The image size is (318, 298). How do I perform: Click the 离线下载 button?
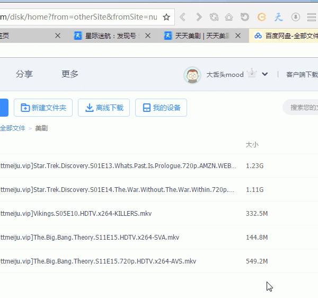[104, 108]
